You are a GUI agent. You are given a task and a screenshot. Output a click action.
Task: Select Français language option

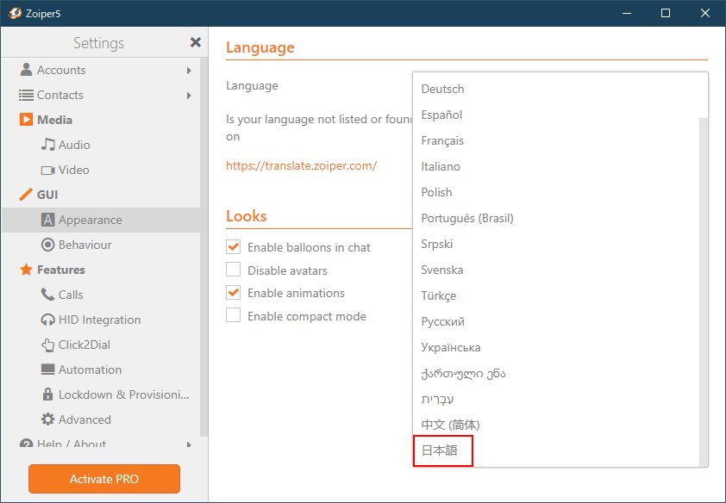[x=555, y=140]
